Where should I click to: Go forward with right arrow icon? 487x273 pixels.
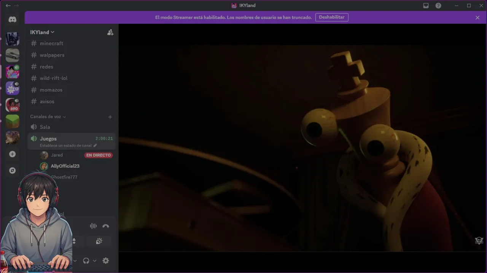[x=16, y=6]
